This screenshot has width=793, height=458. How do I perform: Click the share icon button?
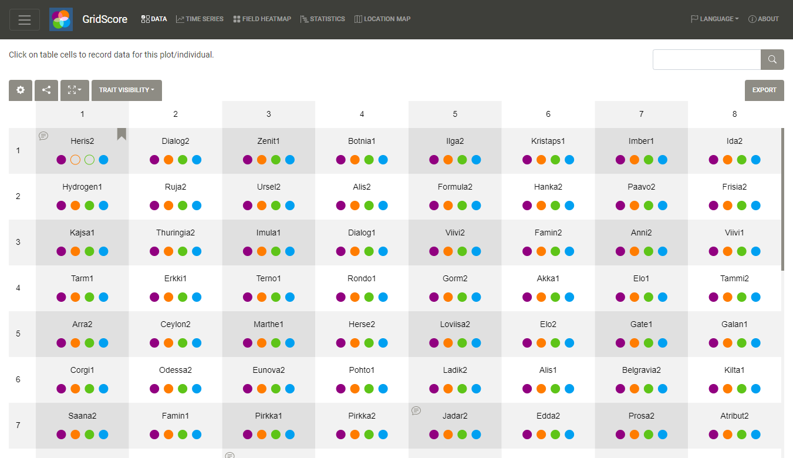click(46, 90)
